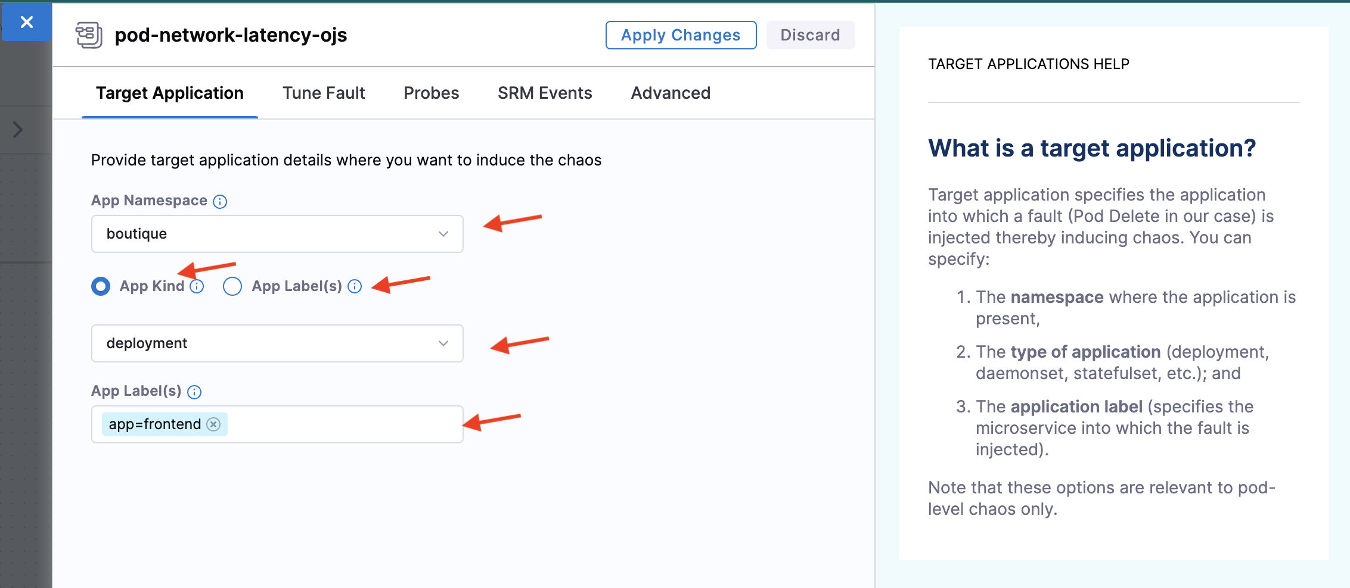Switch to the Tune Fault tab

(324, 93)
